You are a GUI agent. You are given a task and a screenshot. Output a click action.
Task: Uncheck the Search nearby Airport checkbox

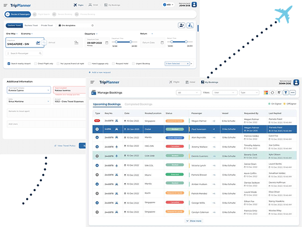coord(9,64)
